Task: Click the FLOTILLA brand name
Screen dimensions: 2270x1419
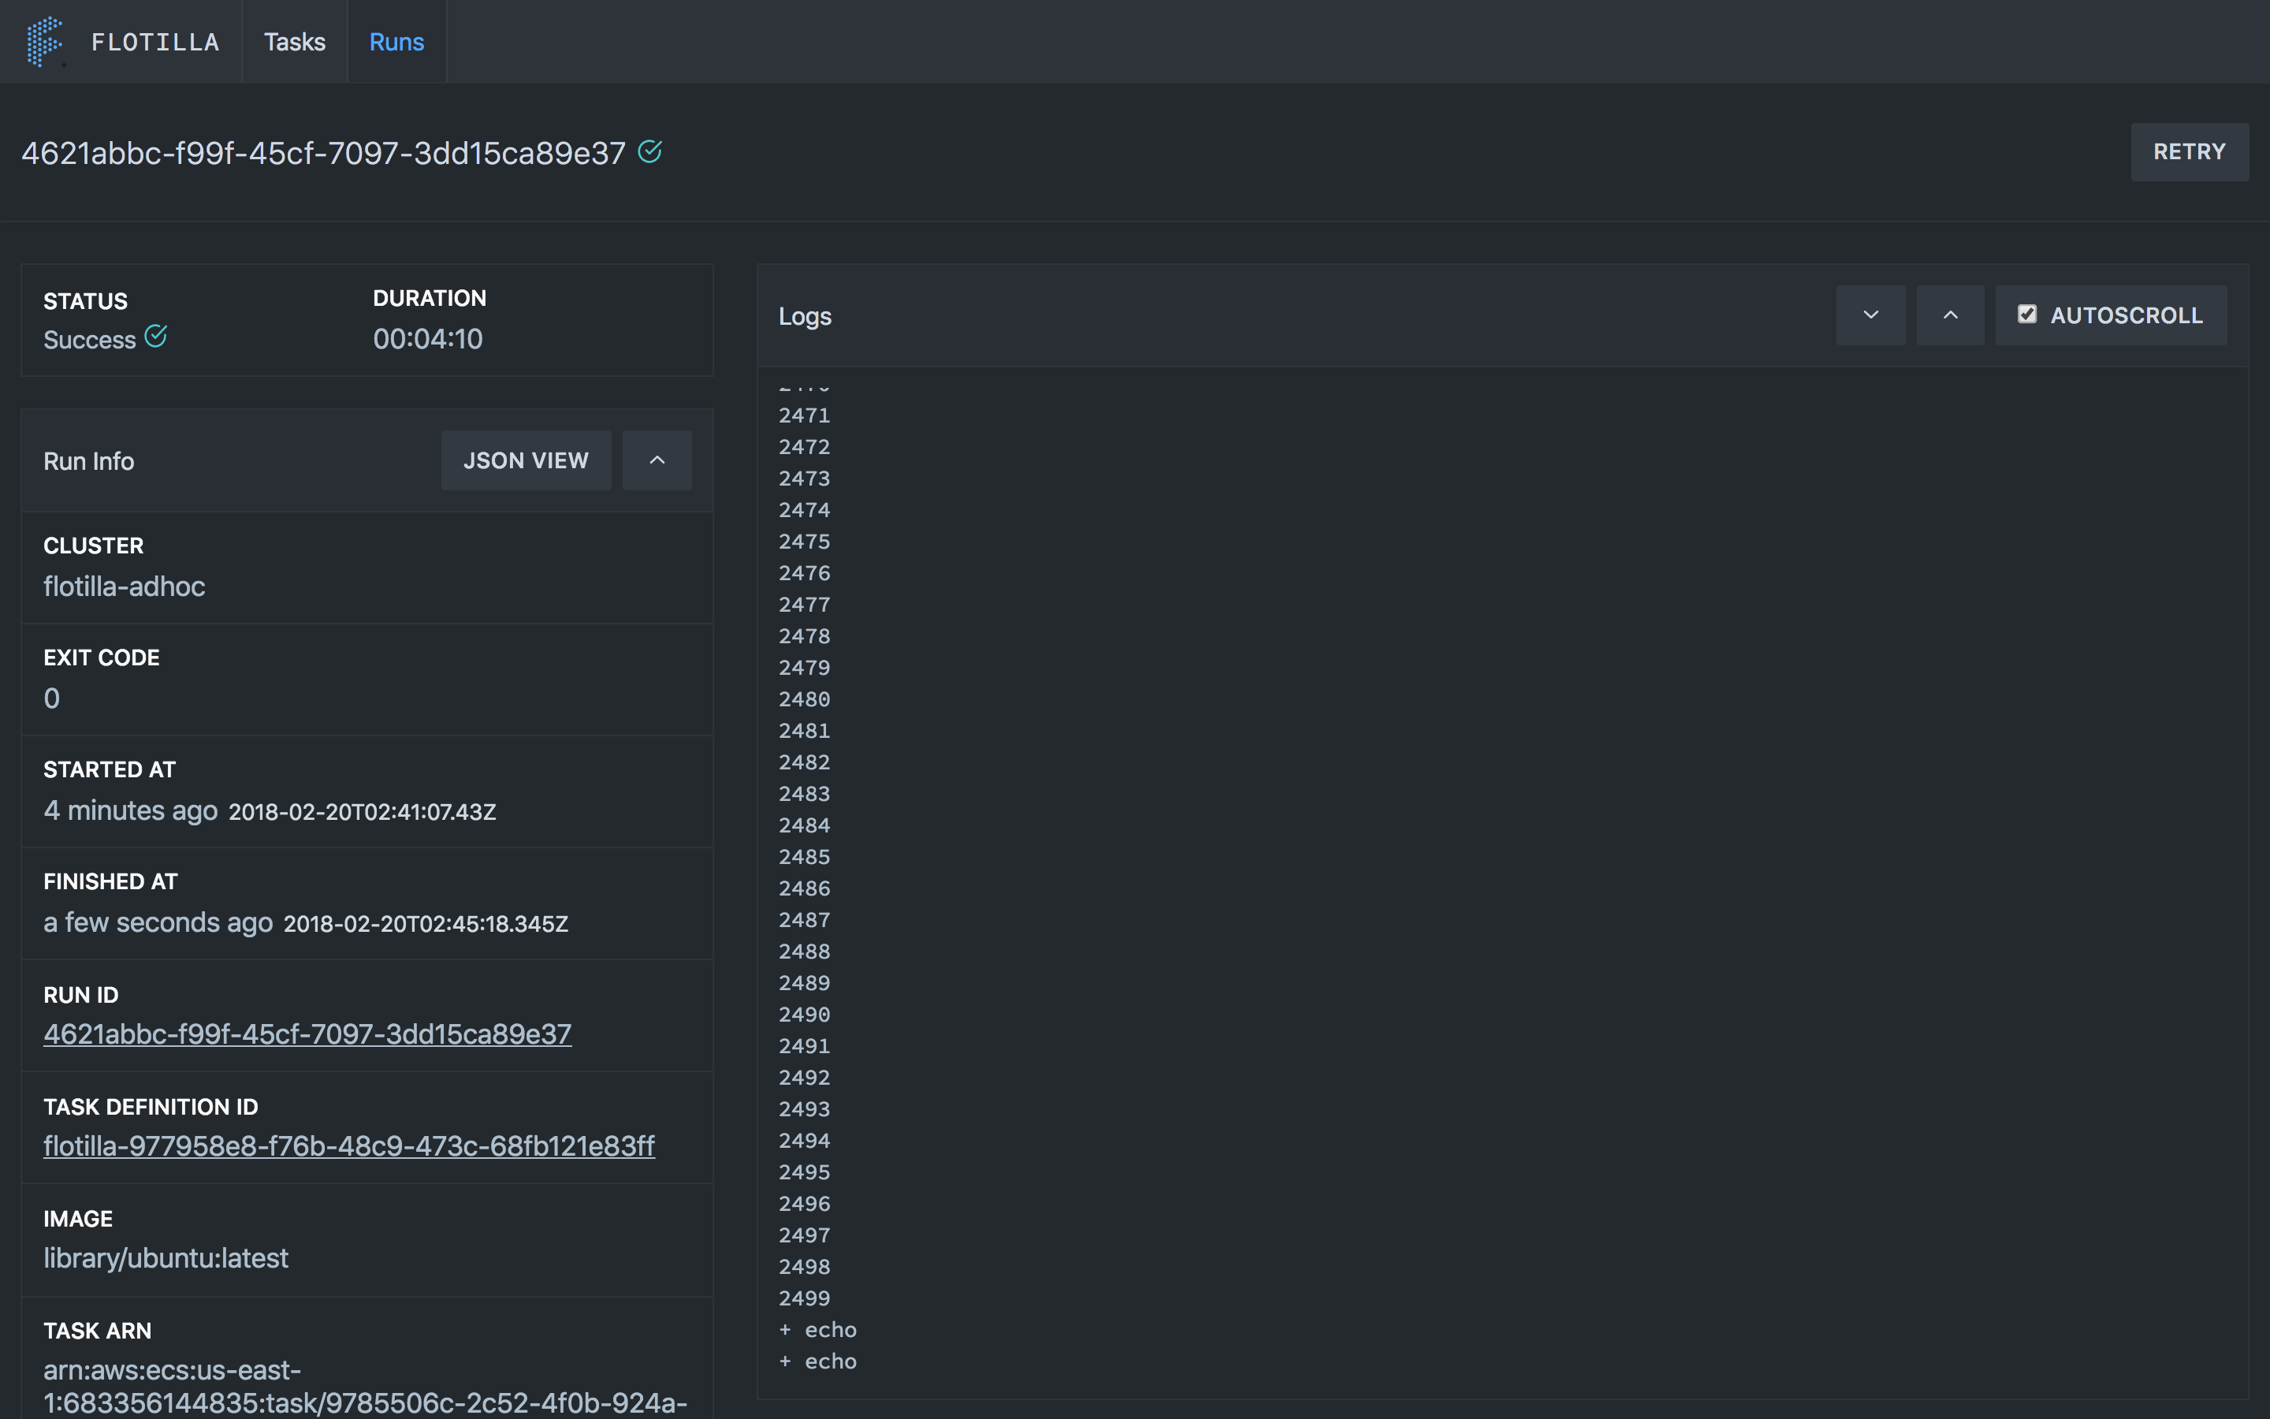Action: (x=156, y=43)
